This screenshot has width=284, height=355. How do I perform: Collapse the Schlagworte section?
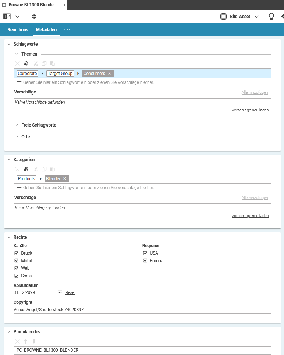coord(9,44)
